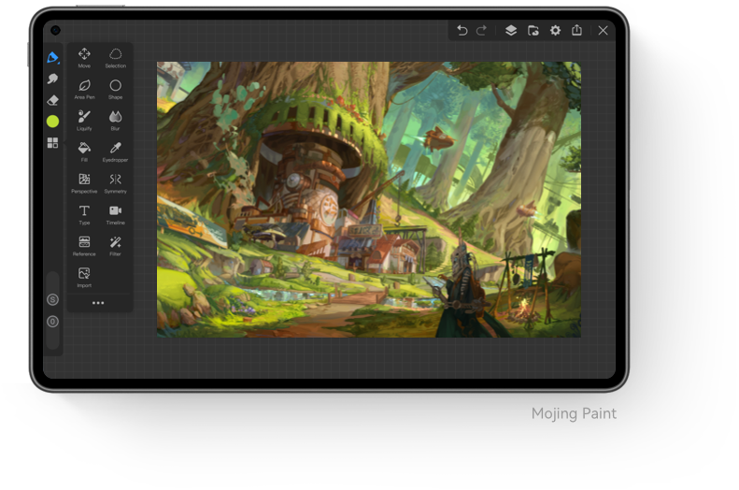This screenshot has width=739, height=490.
Task: Select the Liquify tool
Action: coord(84,121)
